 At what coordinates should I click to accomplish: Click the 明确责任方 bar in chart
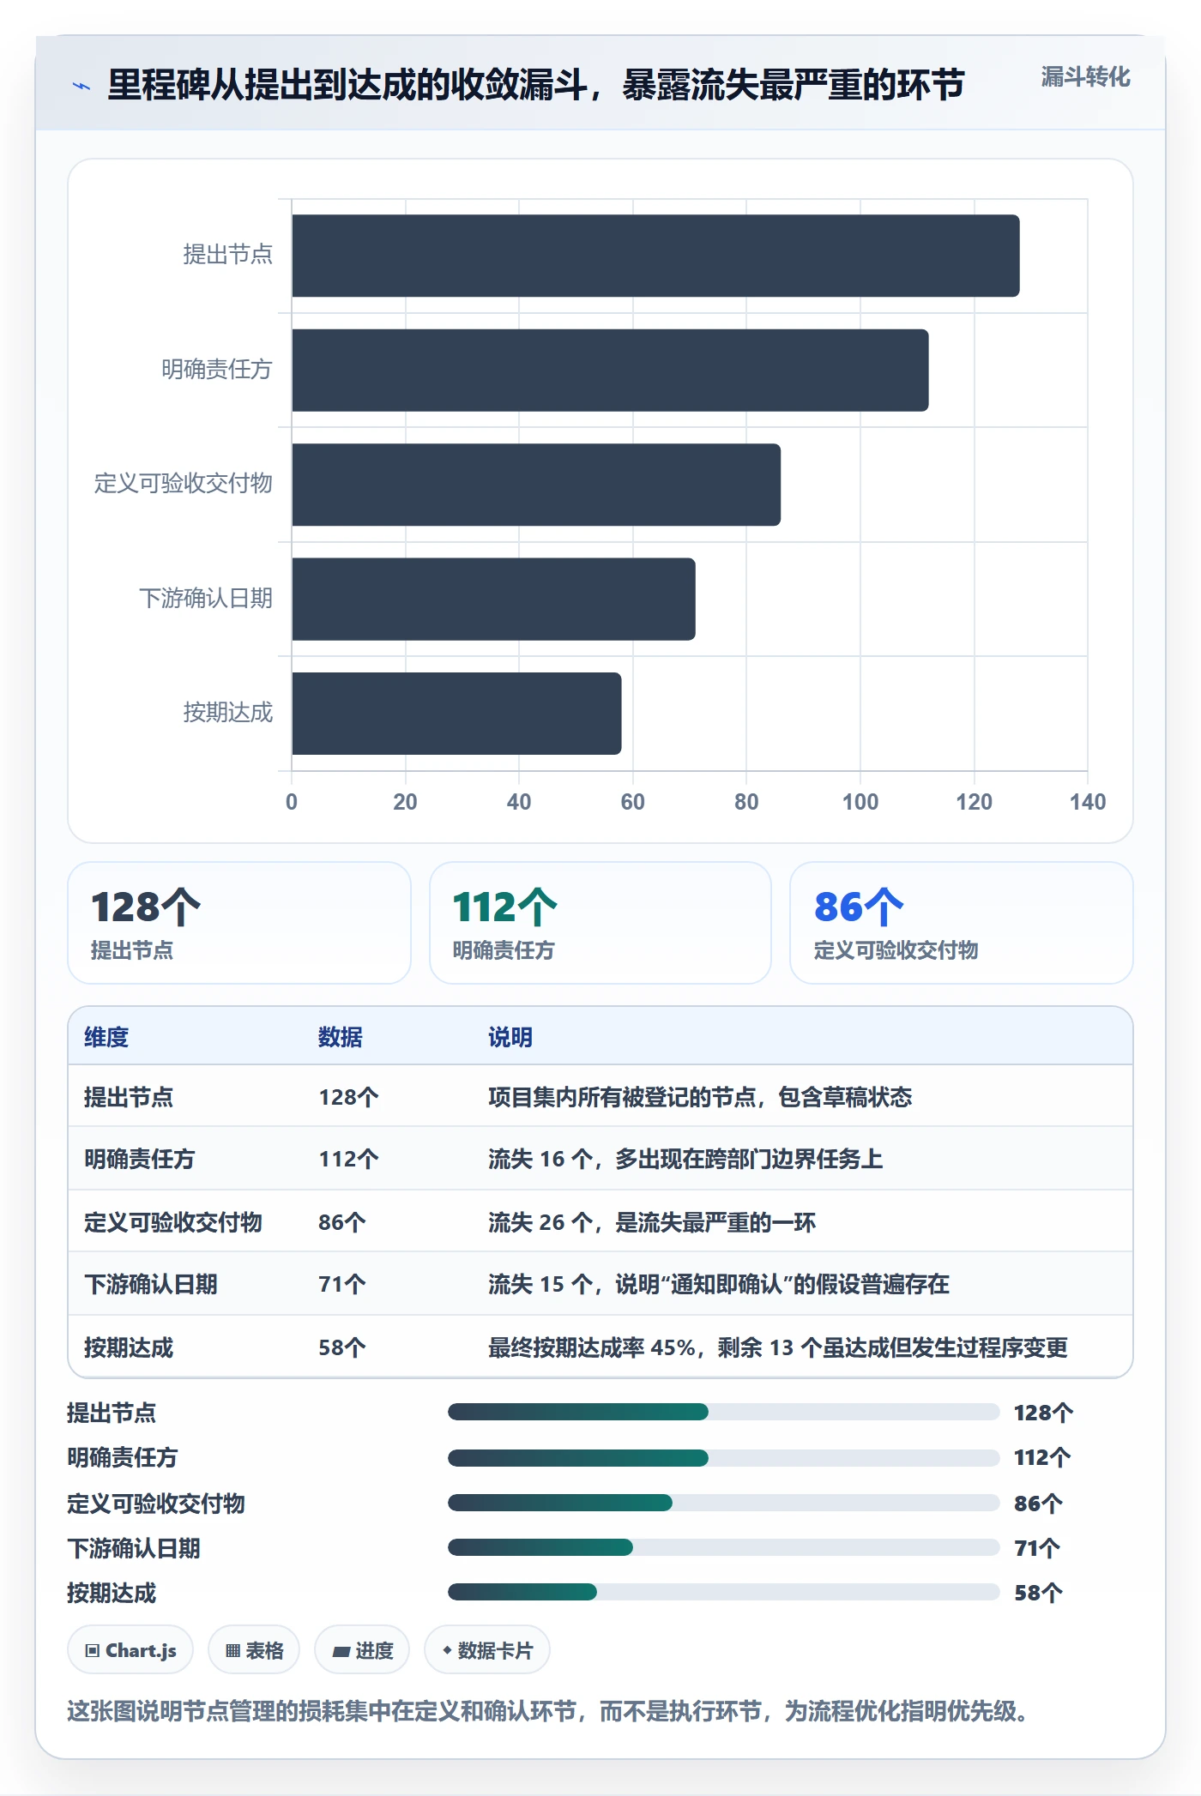(610, 370)
